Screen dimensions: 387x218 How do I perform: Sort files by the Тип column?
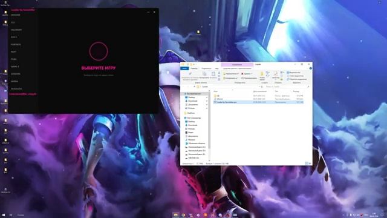[x=276, y=91]
